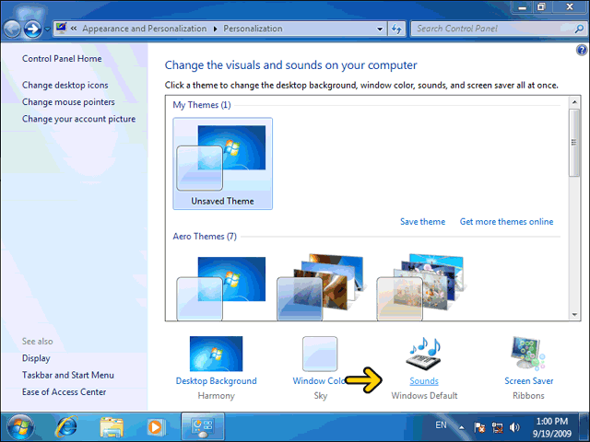Open Ease of Access Center link

click(64, 392)
